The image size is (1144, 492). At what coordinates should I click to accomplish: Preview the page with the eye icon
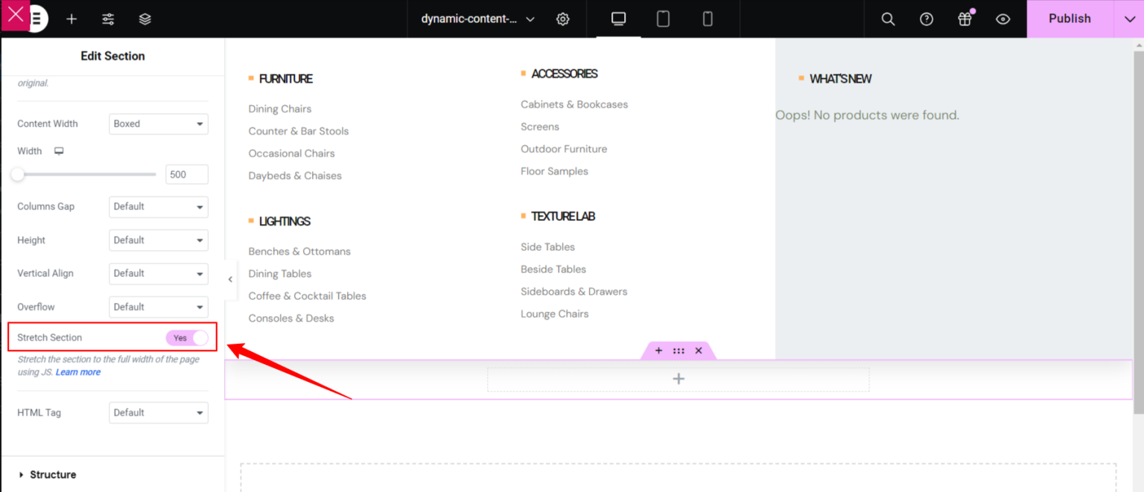point(1002,19)
